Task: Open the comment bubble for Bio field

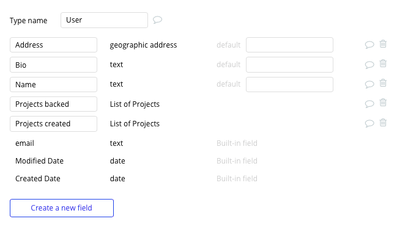Action: pyautogui.click(x=369, y=65)
